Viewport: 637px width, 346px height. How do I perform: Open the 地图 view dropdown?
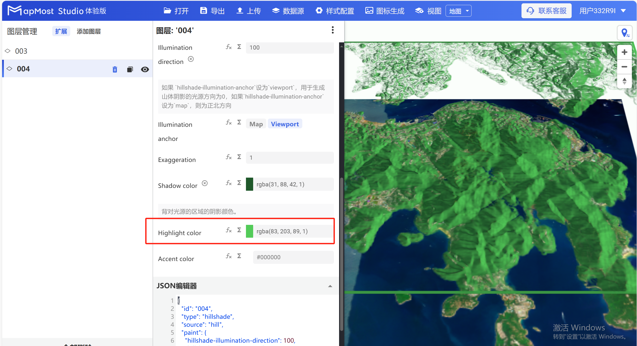click(x=458, y=11)
